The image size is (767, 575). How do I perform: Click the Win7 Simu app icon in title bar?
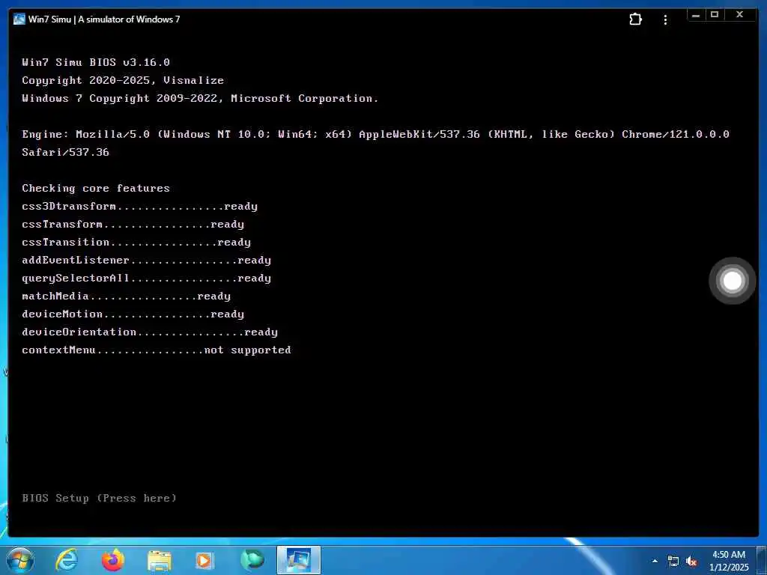coord(19,19)
